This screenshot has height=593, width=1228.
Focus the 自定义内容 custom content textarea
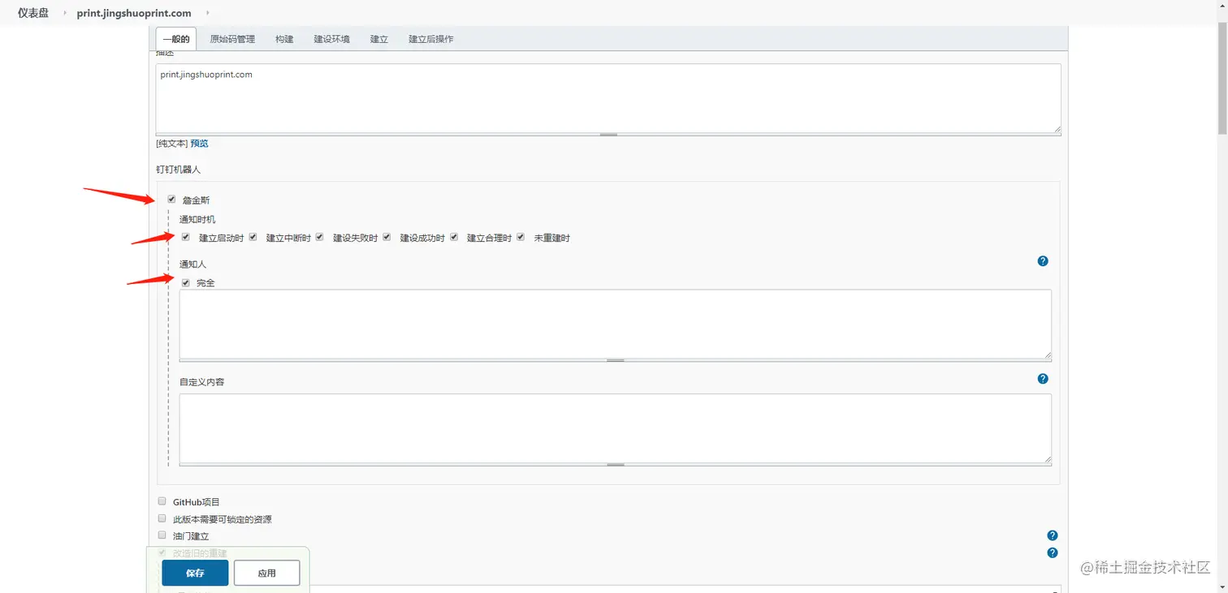(616, 428)
